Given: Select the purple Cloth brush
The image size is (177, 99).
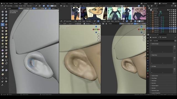Looking at the screenshot, I should tap(2, 50).
